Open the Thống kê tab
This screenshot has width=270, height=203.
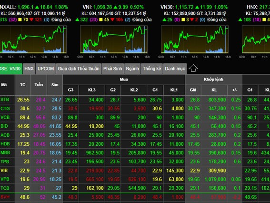click(x=152, y=69)
